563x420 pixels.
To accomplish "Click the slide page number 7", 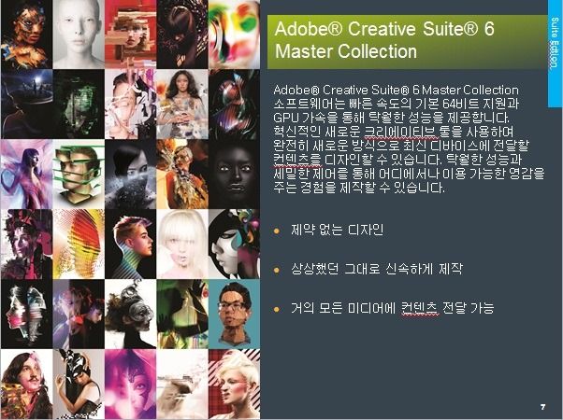I will pyautogui.click(x=542, y=407).
